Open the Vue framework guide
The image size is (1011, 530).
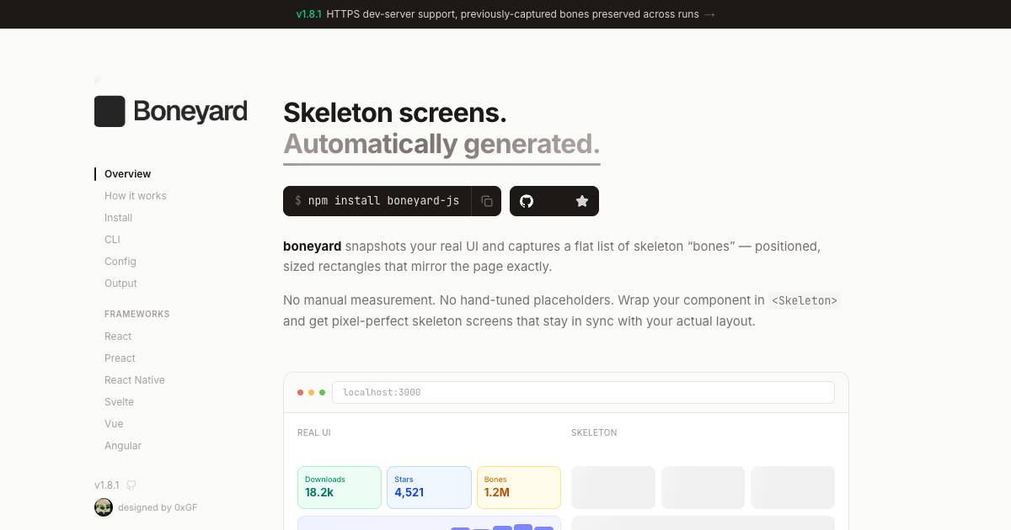click(x=114, y=424)
